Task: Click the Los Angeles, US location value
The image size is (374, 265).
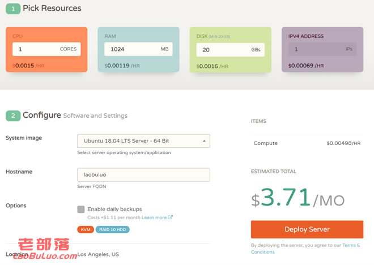Action: tap(98, 254)
